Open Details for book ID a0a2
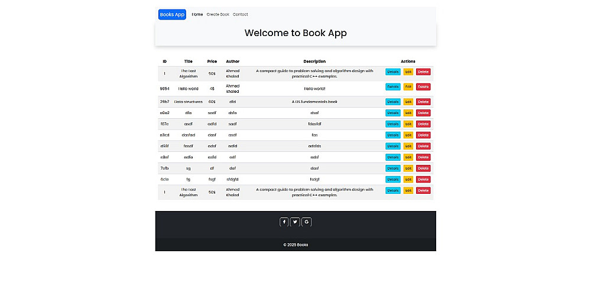The width and height of the screenshot is (591, 302). point(393,113)
